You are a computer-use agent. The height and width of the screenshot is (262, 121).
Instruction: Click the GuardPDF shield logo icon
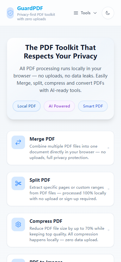point(10,13)
